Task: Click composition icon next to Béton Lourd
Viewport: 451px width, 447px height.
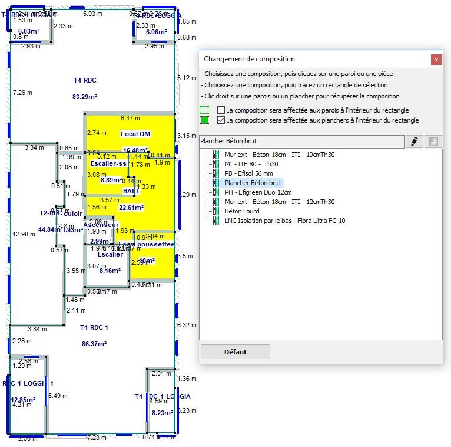Action: pos(215,211)
